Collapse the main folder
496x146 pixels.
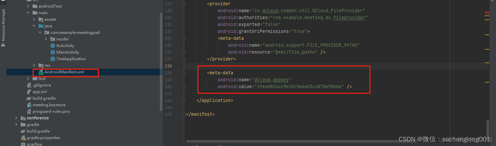(x=28, y=13)
